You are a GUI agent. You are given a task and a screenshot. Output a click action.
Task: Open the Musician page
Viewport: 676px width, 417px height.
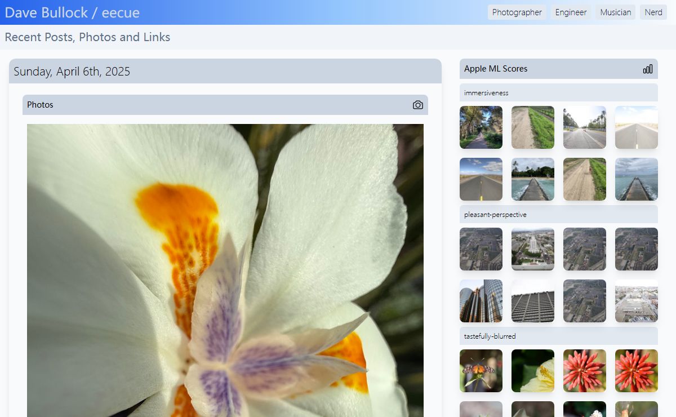point(615,12)
